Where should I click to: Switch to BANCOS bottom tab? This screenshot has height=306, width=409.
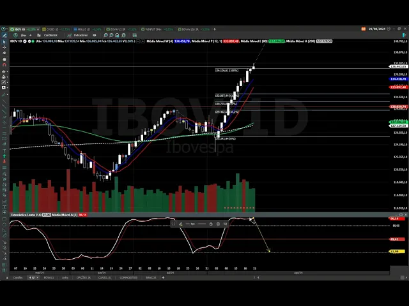click(151, 278)
